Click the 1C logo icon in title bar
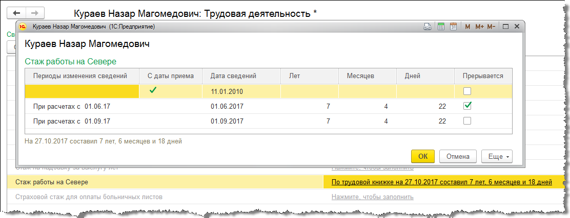This screenshot has width=570, height=218. point(23,27)
